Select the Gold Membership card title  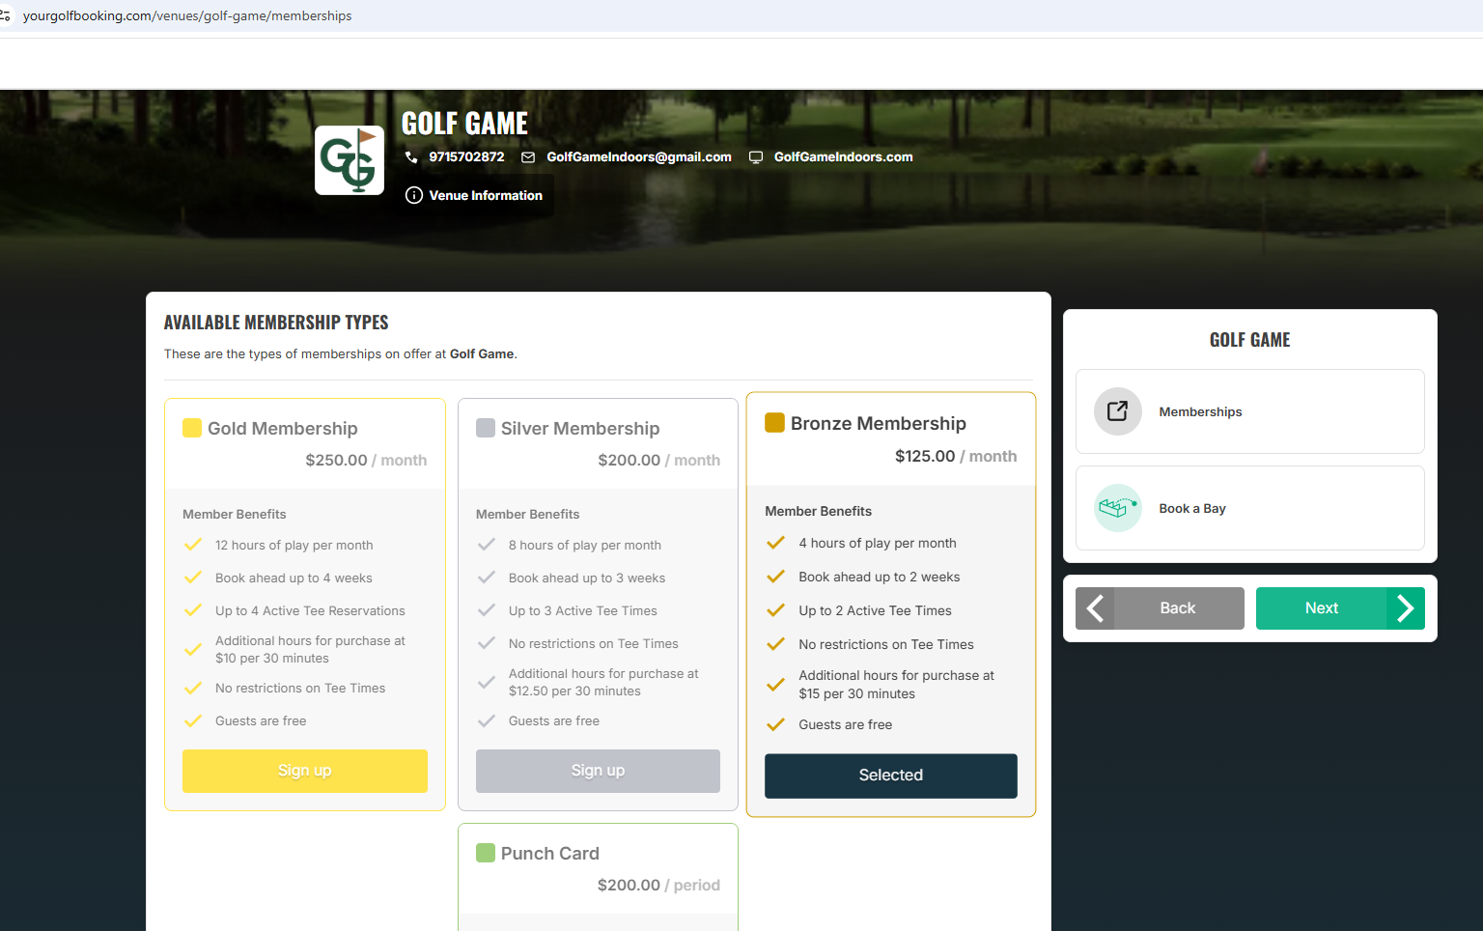click(283, 428)
